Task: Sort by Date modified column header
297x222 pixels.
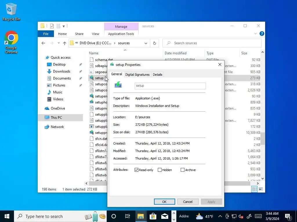Action: pyautogui.click(x=184, y=53)
